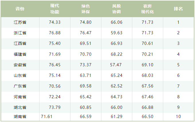Select the 风貌协调 header cell

(x=117, y=9)
